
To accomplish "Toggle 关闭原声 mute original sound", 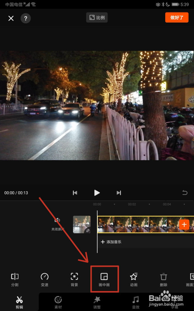I will click(57, 224).
